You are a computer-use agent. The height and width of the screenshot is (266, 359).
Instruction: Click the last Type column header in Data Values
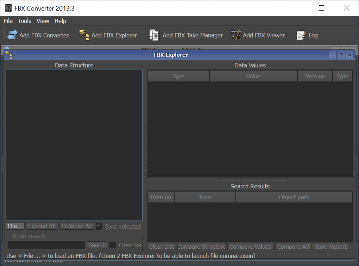(x=342, y=76)
